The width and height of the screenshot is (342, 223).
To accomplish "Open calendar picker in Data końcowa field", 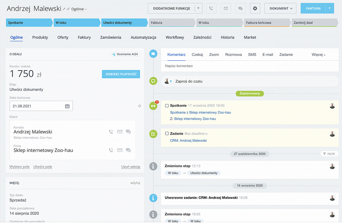I will 67,106.
